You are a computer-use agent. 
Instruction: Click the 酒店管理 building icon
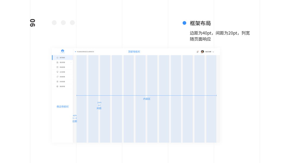coord(57,62)
